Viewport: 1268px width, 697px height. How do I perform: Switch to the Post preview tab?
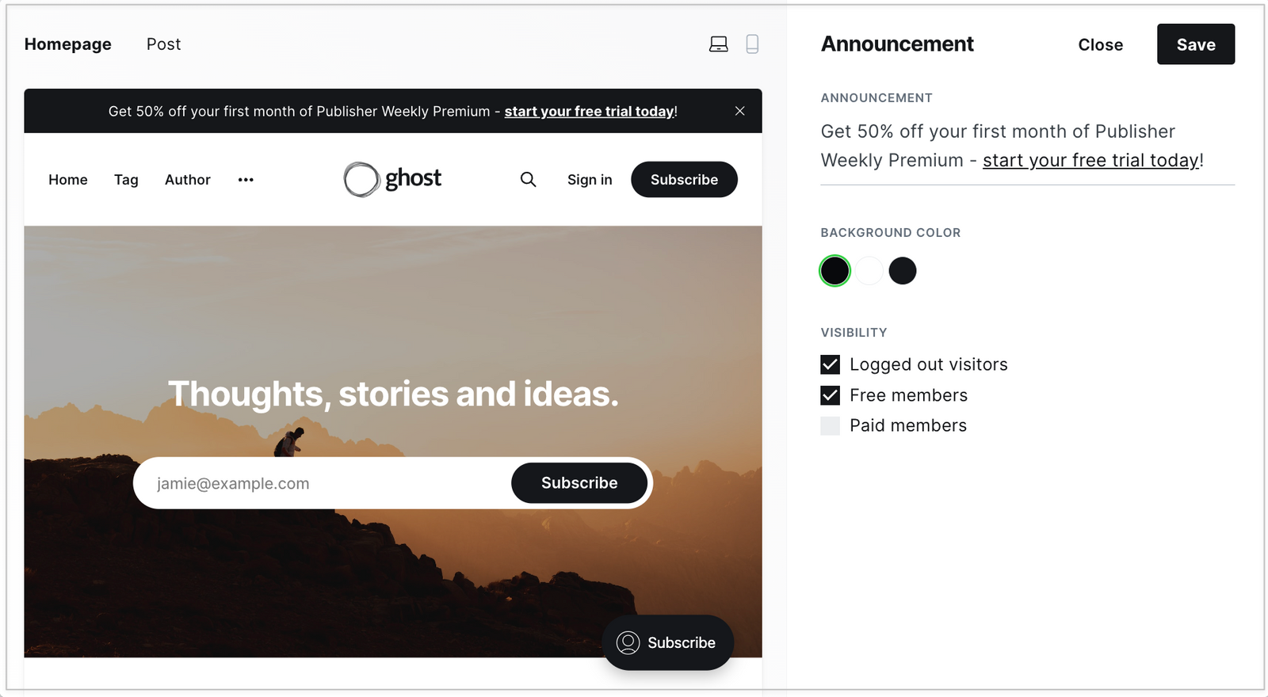point(163,44)
